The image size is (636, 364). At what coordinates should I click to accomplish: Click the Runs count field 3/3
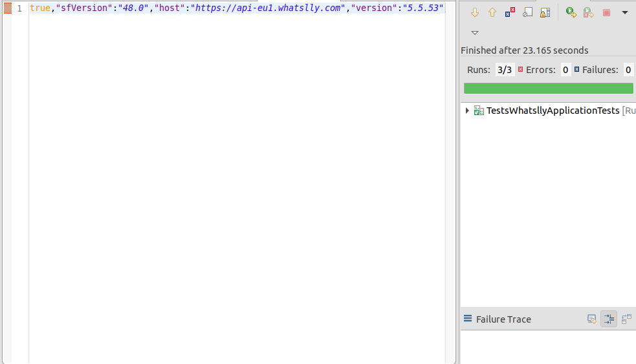tap(505, 70)
